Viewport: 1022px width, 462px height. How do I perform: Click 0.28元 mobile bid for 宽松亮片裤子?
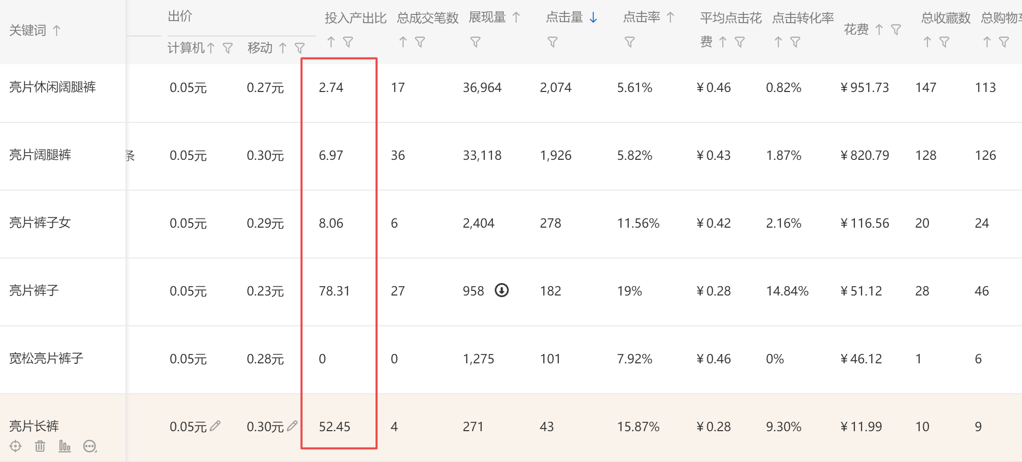[265, 359]
